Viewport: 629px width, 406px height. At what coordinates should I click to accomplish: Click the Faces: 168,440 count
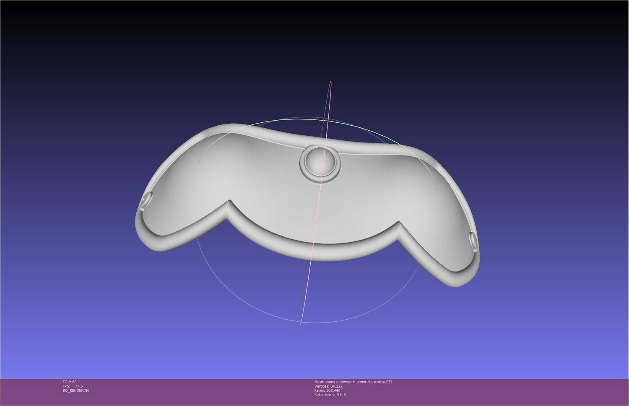327,390
